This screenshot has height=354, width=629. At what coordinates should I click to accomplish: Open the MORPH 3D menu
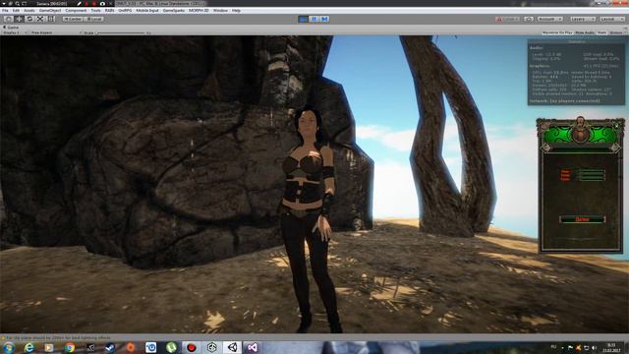pyautogui.click(x=199, y=11)
